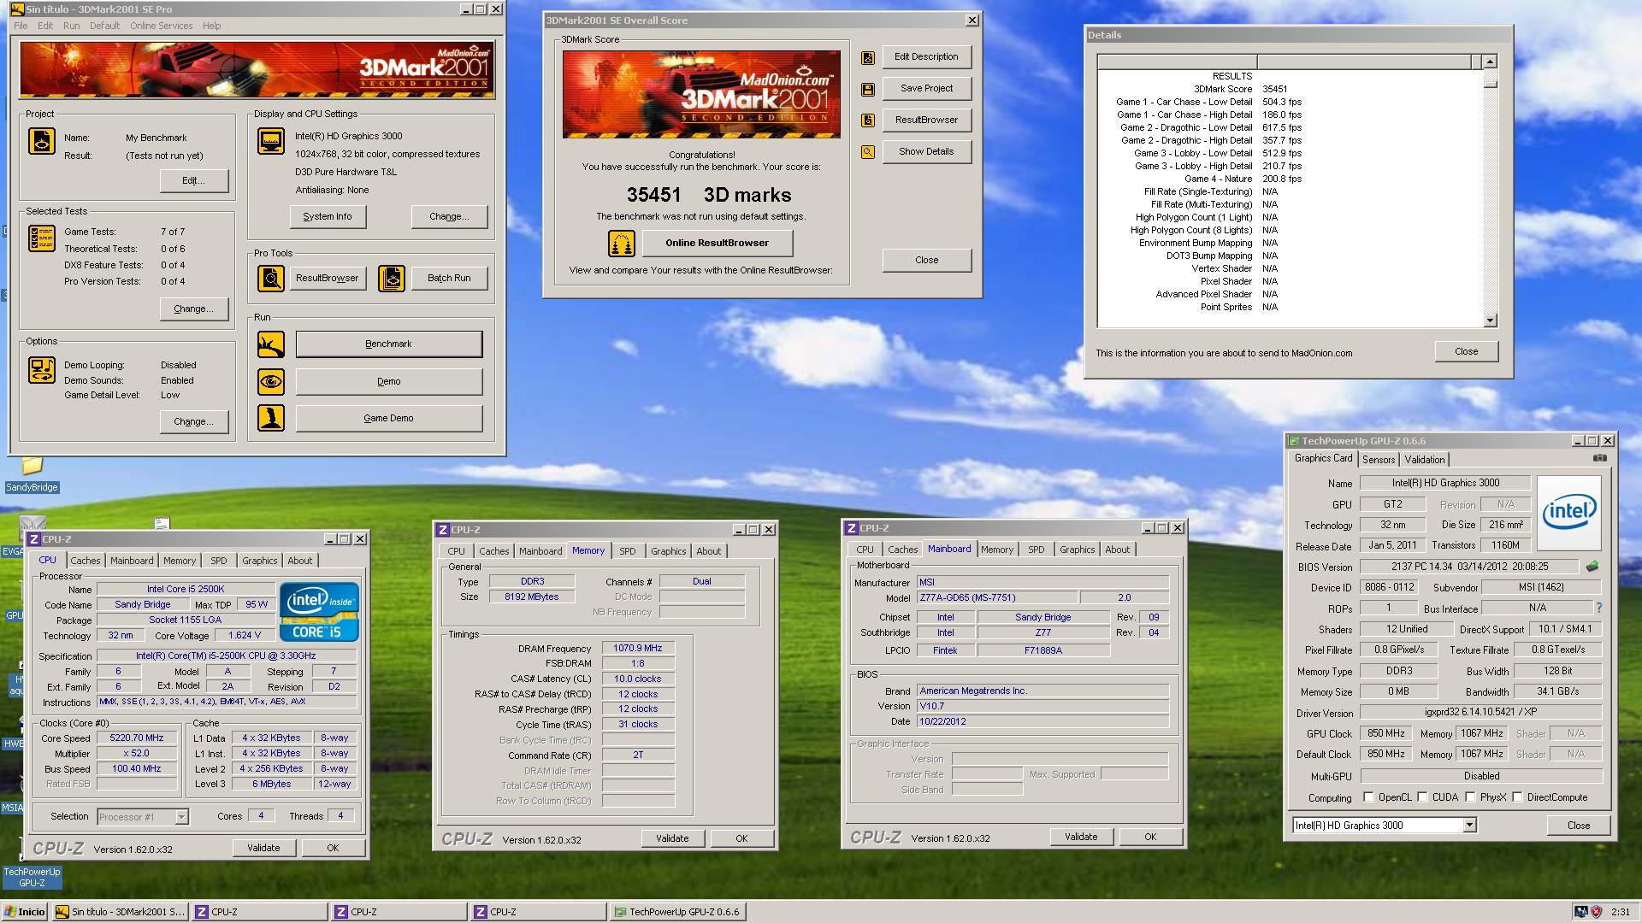
Task: Click the Game Demo button
Action: pos(388,418)
